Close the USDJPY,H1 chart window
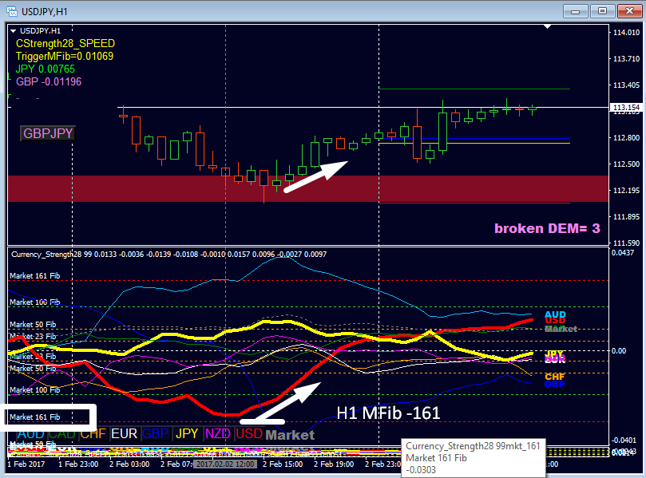Screen dimensions: 646x478 (x=629, y=11)
